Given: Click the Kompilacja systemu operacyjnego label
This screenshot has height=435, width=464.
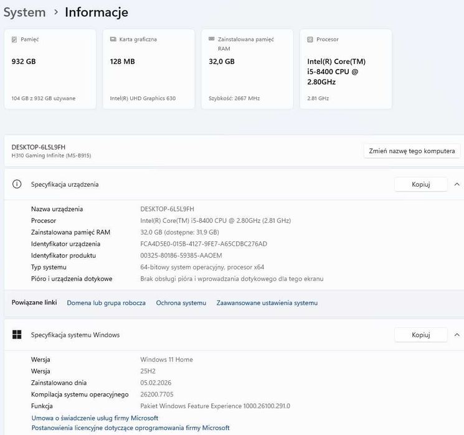Looking at the screenshot, I should pos(80,395).
